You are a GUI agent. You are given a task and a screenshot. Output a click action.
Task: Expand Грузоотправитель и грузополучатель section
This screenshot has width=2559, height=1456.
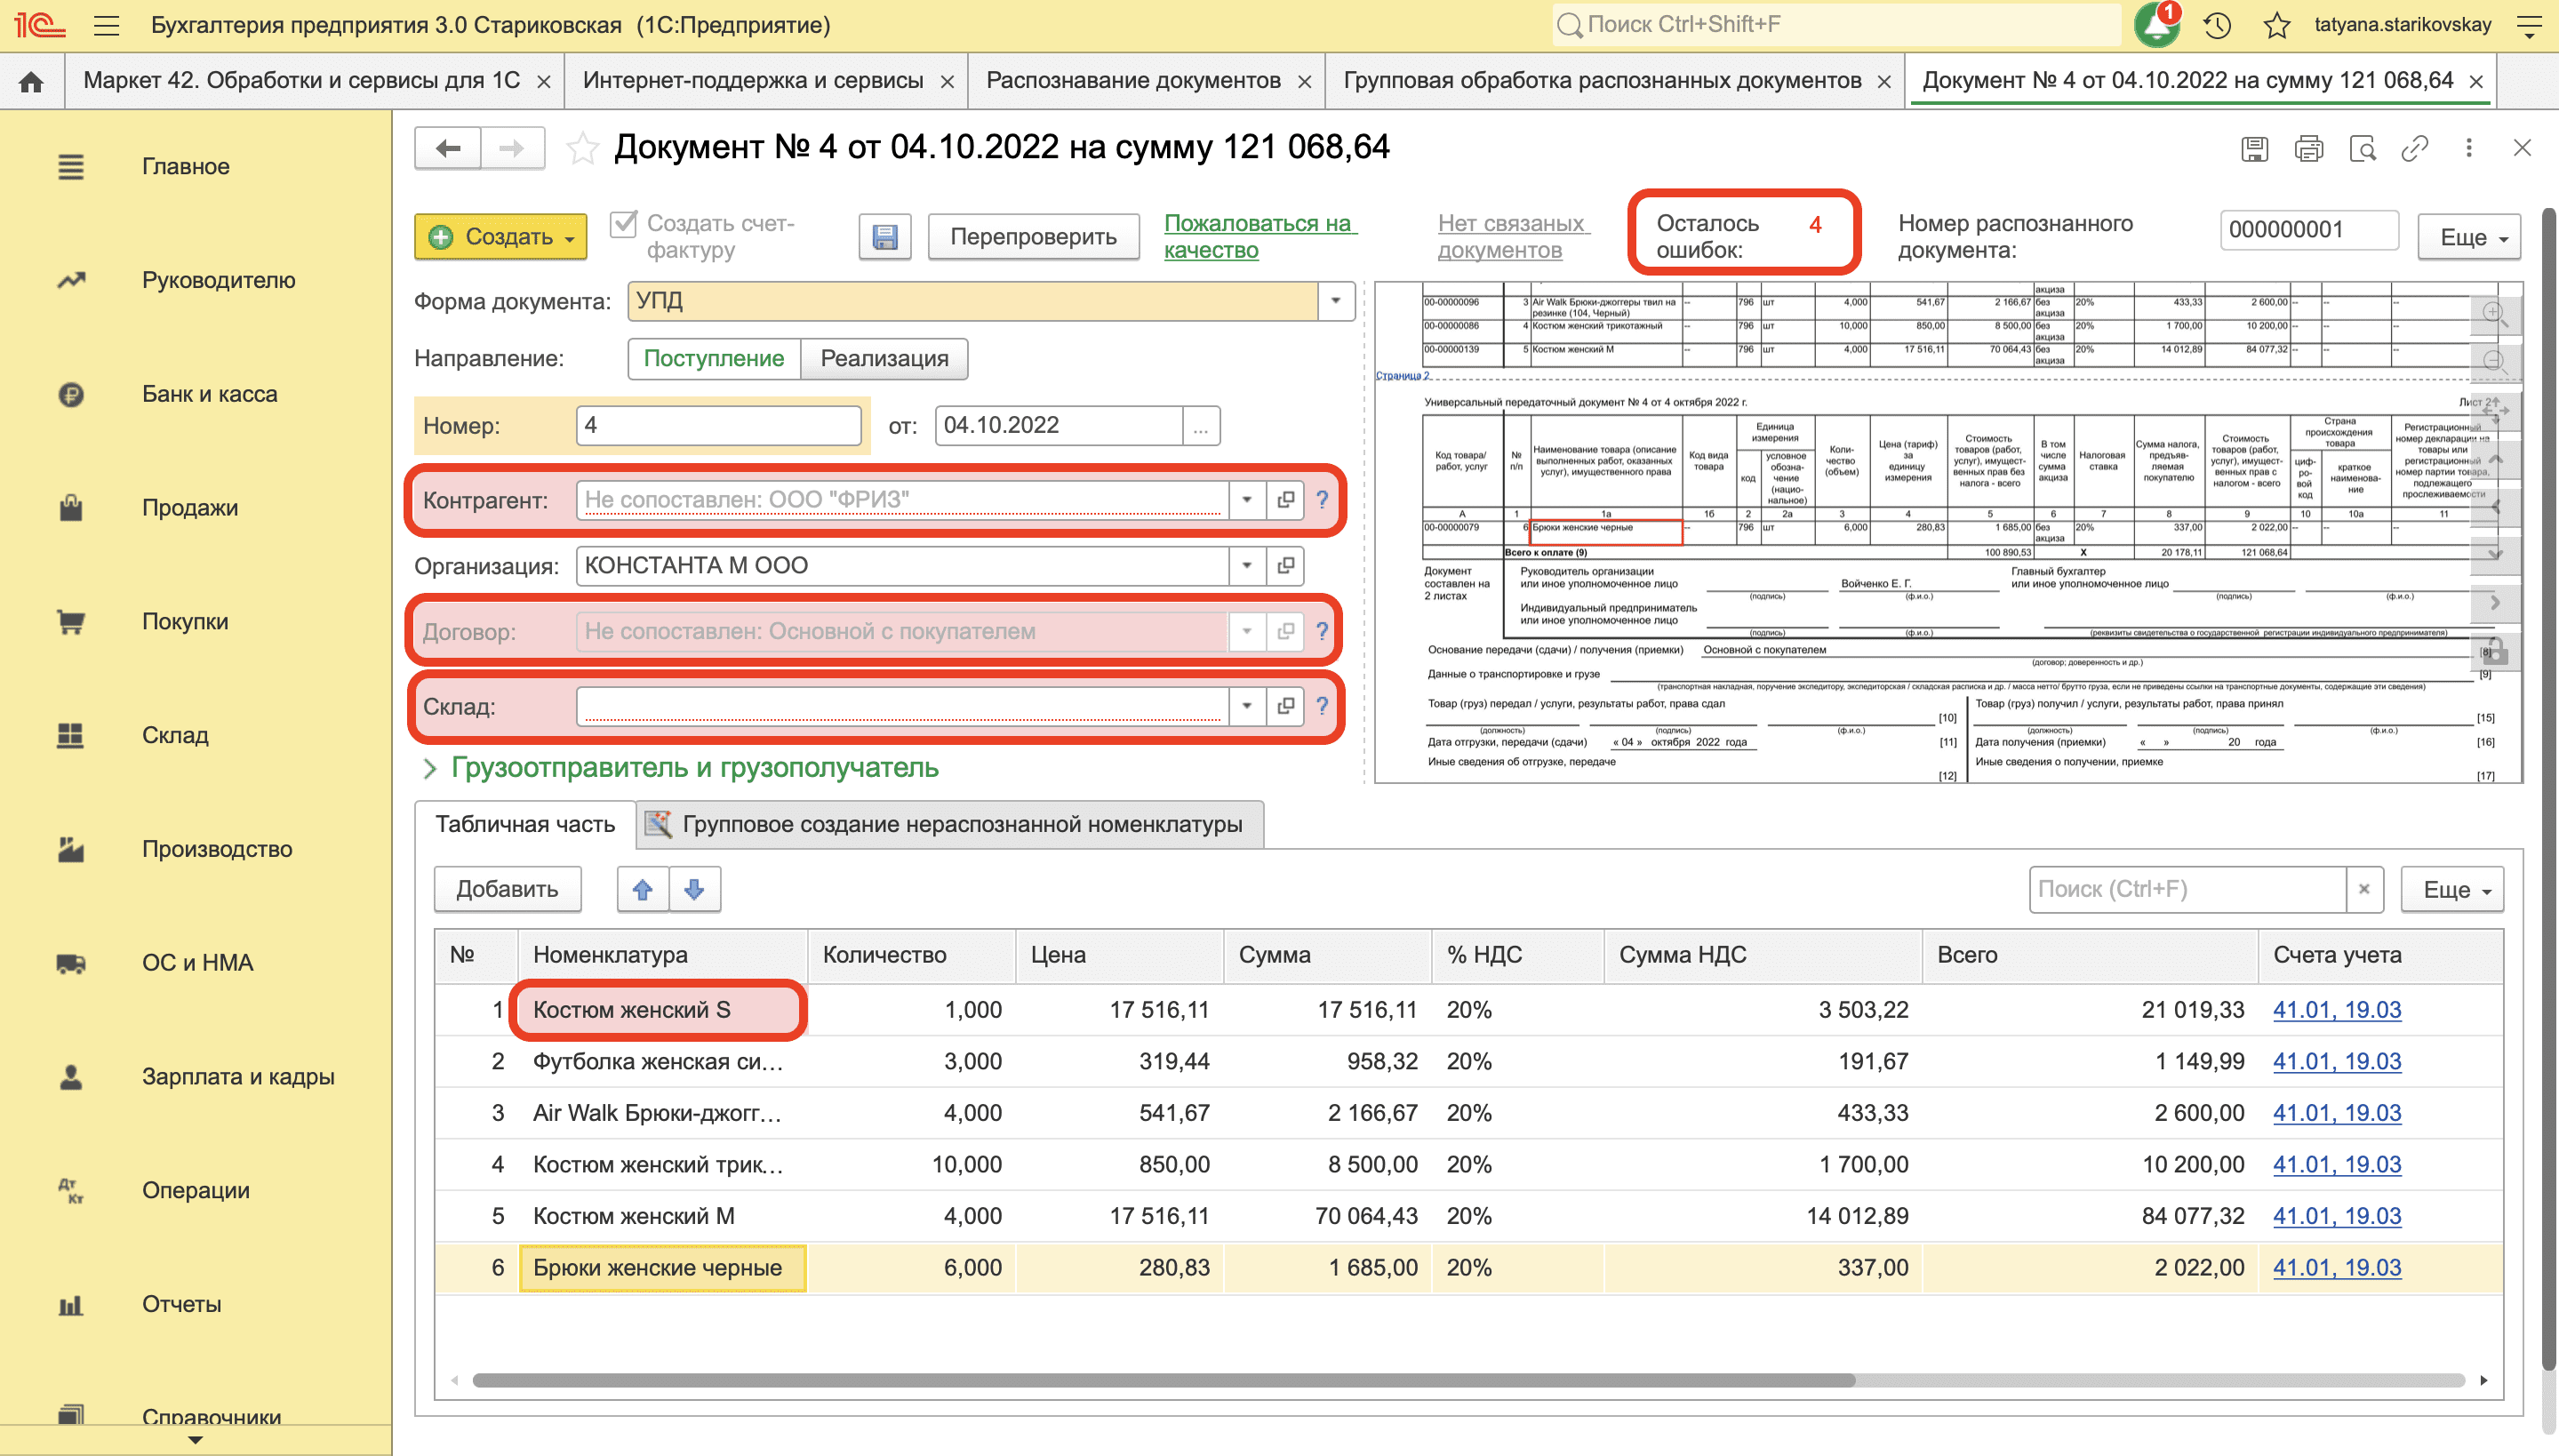click(681, 768)
